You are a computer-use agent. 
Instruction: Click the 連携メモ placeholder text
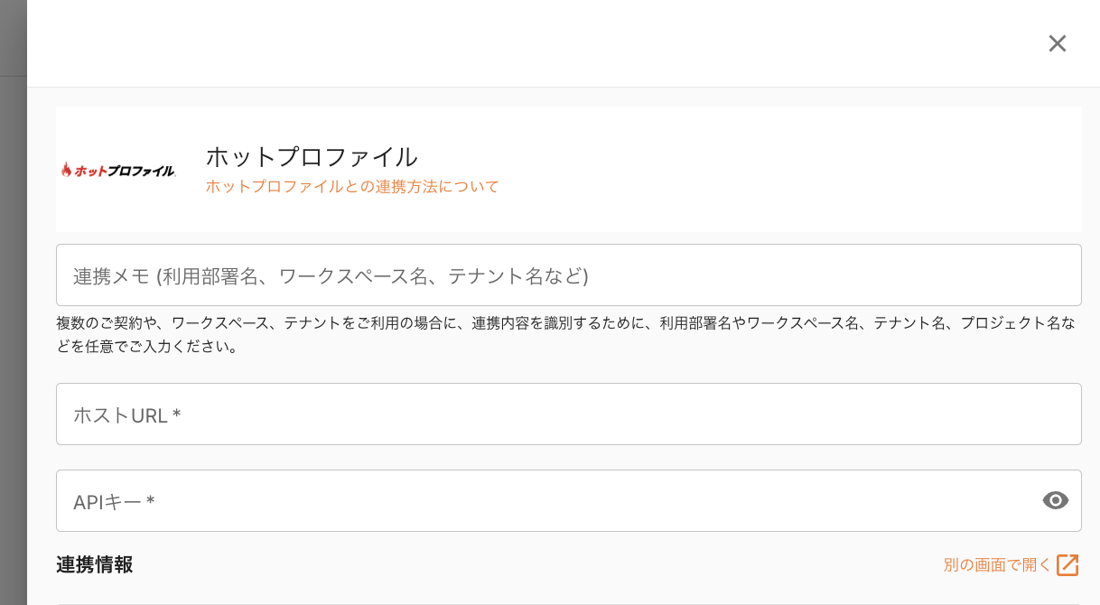(x=331, y=276)
